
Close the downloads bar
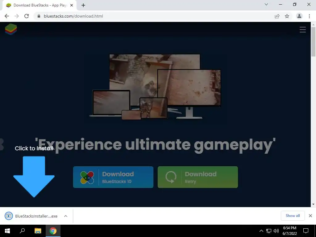click(310, 216)
